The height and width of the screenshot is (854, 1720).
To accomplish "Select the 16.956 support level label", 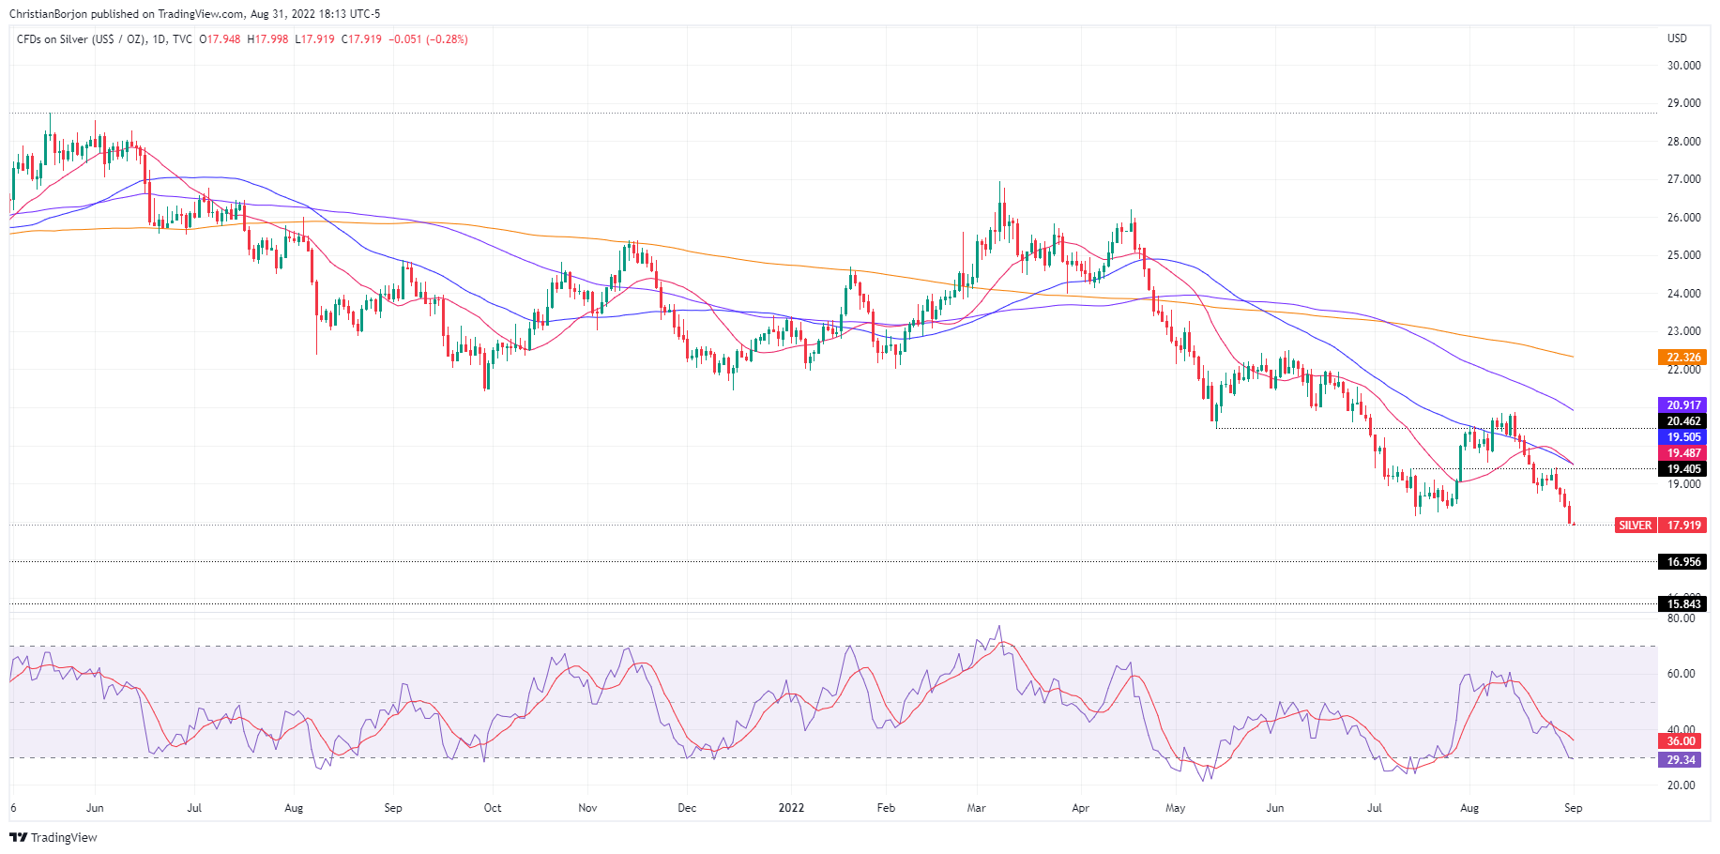I will tap(1683, 562).
